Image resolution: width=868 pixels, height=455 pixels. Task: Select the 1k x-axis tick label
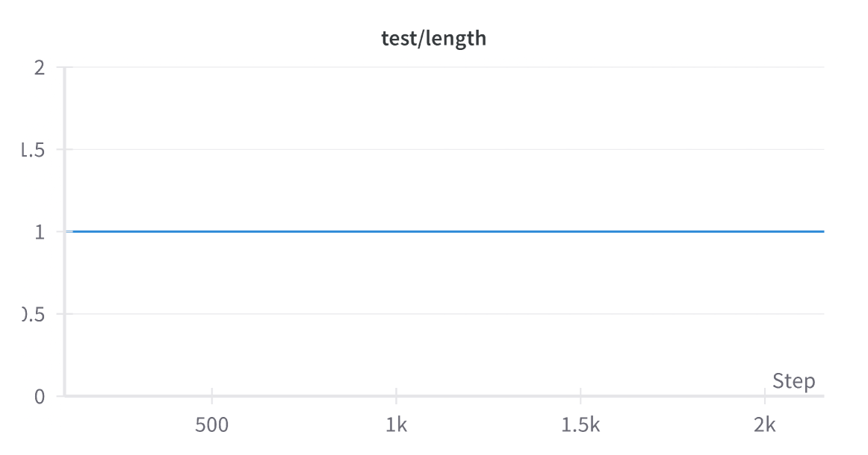pyautogui.click(x=396, y=426)
